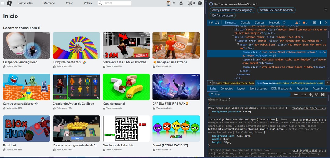Open the Robux balance icon
Screen dimensions: 330x158
pos(190,3)
